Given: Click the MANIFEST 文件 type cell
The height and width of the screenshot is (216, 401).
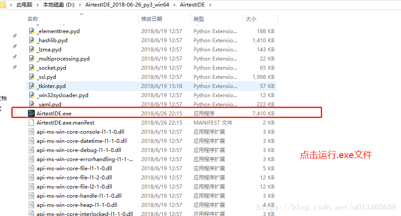Looking at the screenshot, I should point(213,122).
